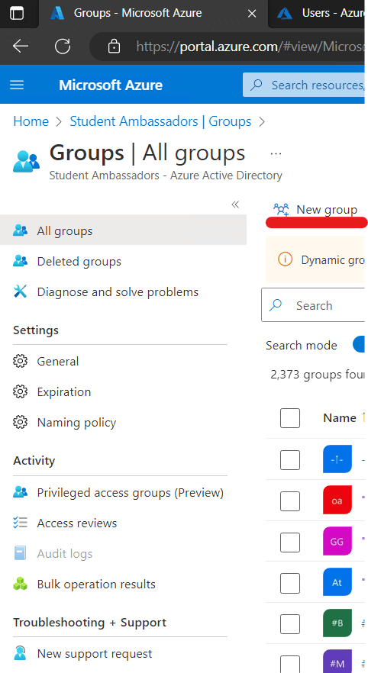This screenshot has width=368, height=673.
Task: Click the Audit logs book icon
Action: click(x=20, y=552)
